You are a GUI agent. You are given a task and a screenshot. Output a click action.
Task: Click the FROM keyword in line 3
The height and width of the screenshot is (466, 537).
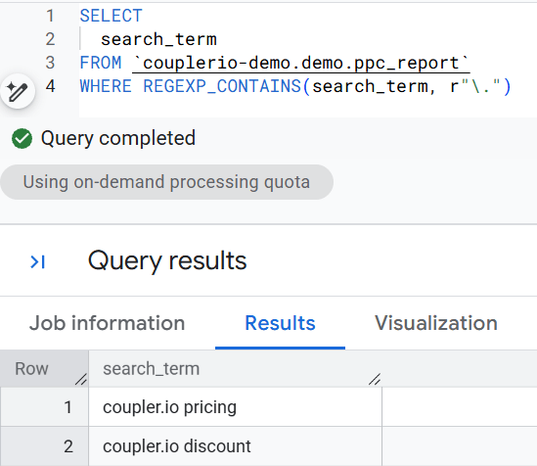(x=101, y=63)
